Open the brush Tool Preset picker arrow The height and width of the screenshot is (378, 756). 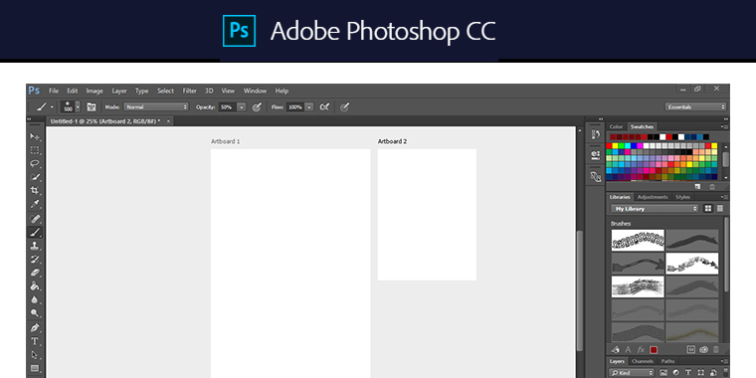coord(52,107)
